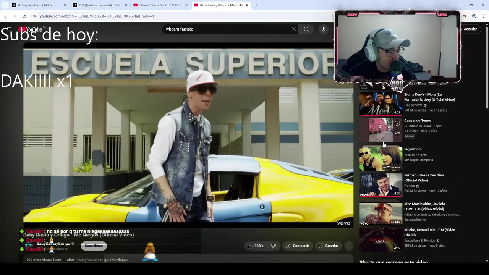The height and width of the screenshot is (275, 489).
Task: Go back with the browser back arrow
Action: [5, 16]
